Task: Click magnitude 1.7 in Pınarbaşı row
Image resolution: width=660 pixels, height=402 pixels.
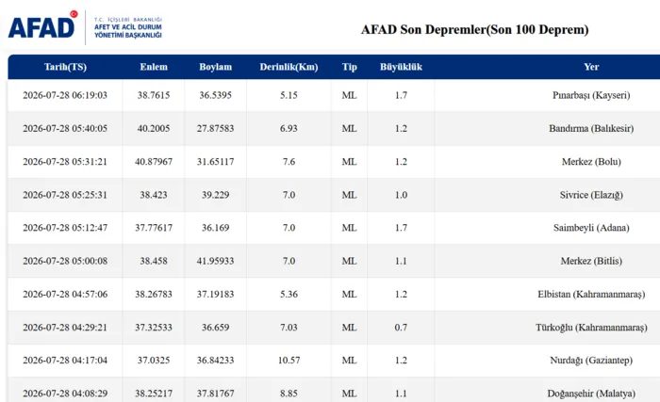Action: (401, 95)
